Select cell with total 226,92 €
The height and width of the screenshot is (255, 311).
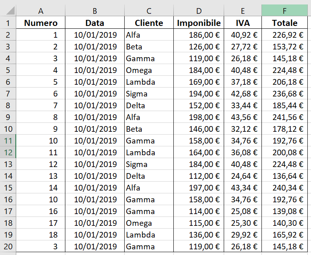[285, 35]
